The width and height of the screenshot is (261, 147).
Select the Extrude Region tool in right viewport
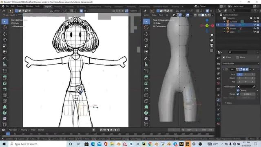(146, 77)
